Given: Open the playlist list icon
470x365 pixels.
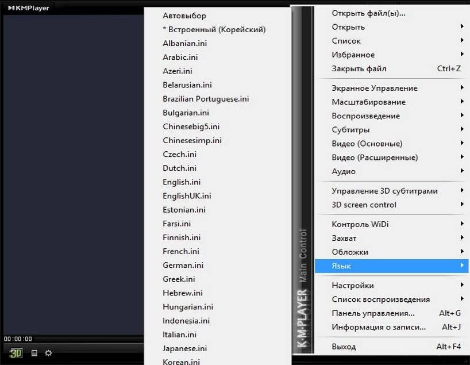Looking at the screenshot, I should tap(34, 353).
